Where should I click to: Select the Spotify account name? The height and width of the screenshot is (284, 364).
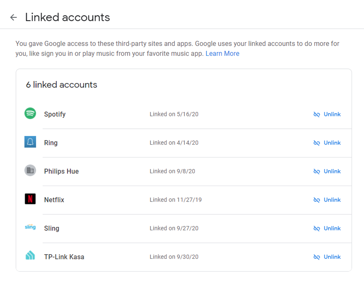55,114
